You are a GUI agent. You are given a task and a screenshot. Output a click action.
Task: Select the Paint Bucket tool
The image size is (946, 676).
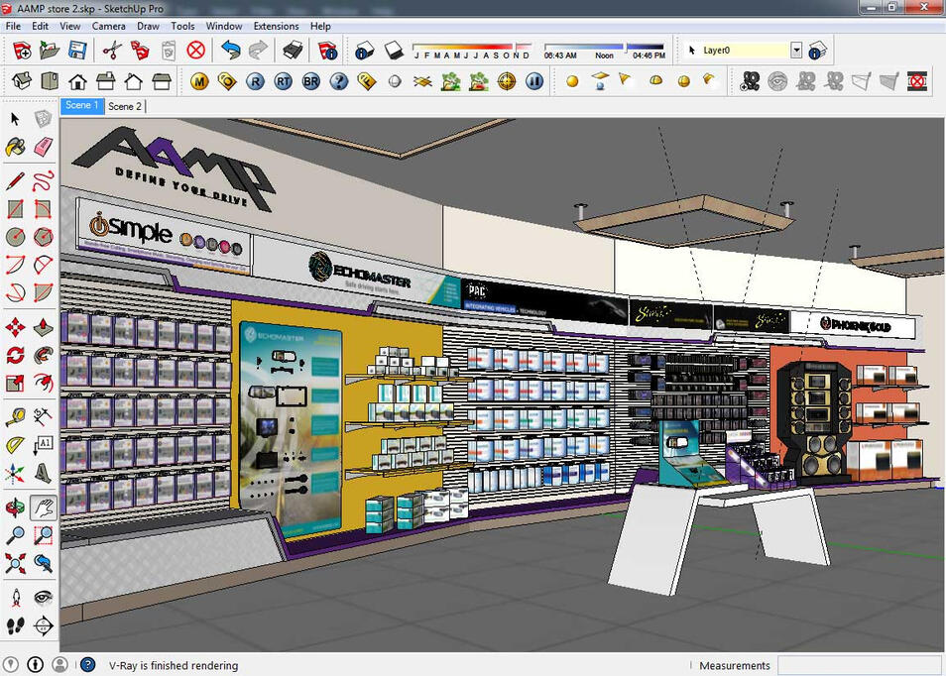(x=15, y=147)
